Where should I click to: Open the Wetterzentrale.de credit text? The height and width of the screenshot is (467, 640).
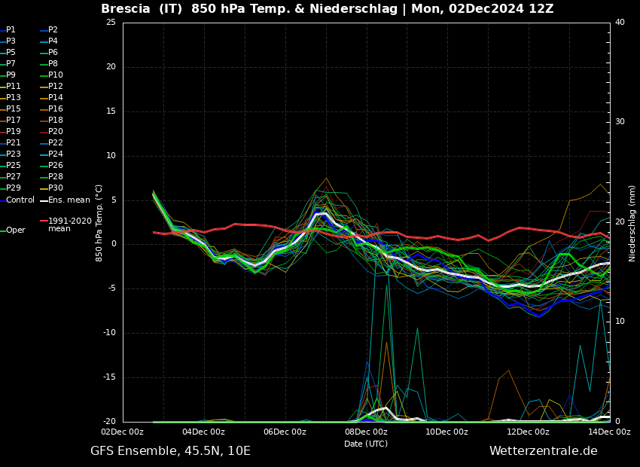[x=544, y=451]
